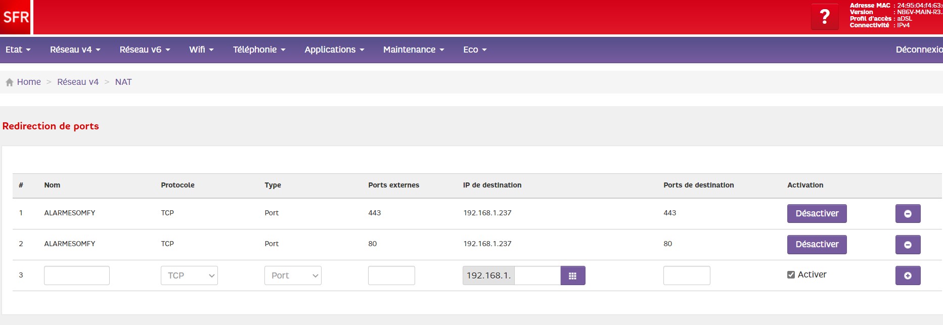Click the Ports de destination input box

point(686,275)
